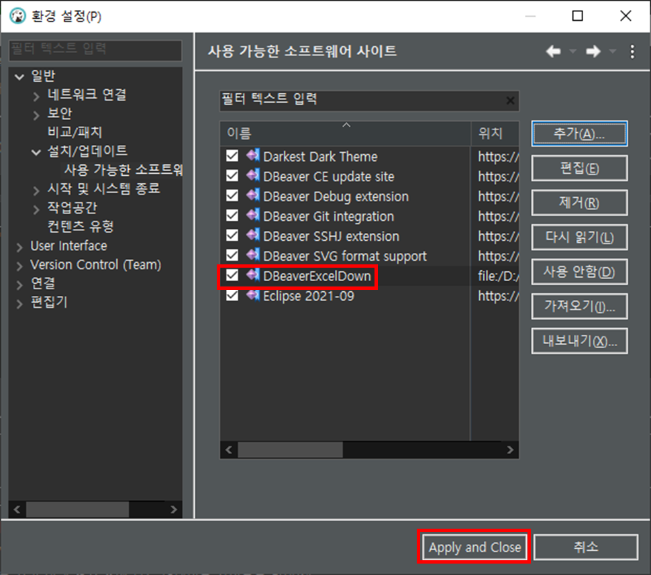Click preferences tree scroll right arrow

[174, 509]
